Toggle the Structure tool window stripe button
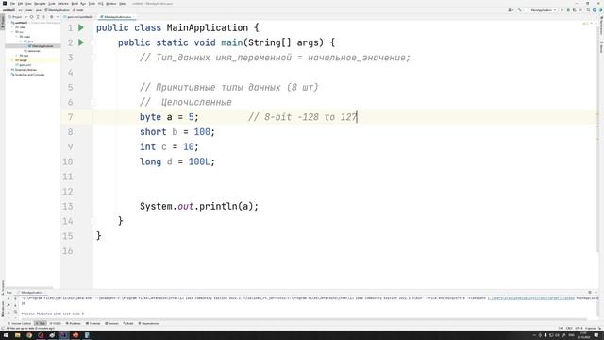The height and width of the screenshot is (340, 604). click(2, 286)
